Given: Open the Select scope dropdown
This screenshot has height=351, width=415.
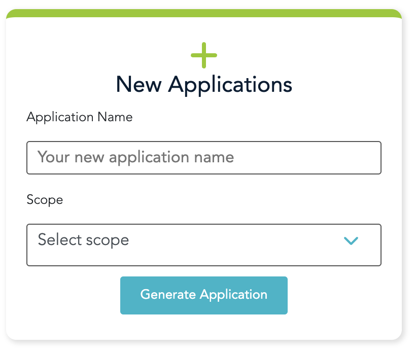Looking at the screenshot, I should (x=203, y=245).
